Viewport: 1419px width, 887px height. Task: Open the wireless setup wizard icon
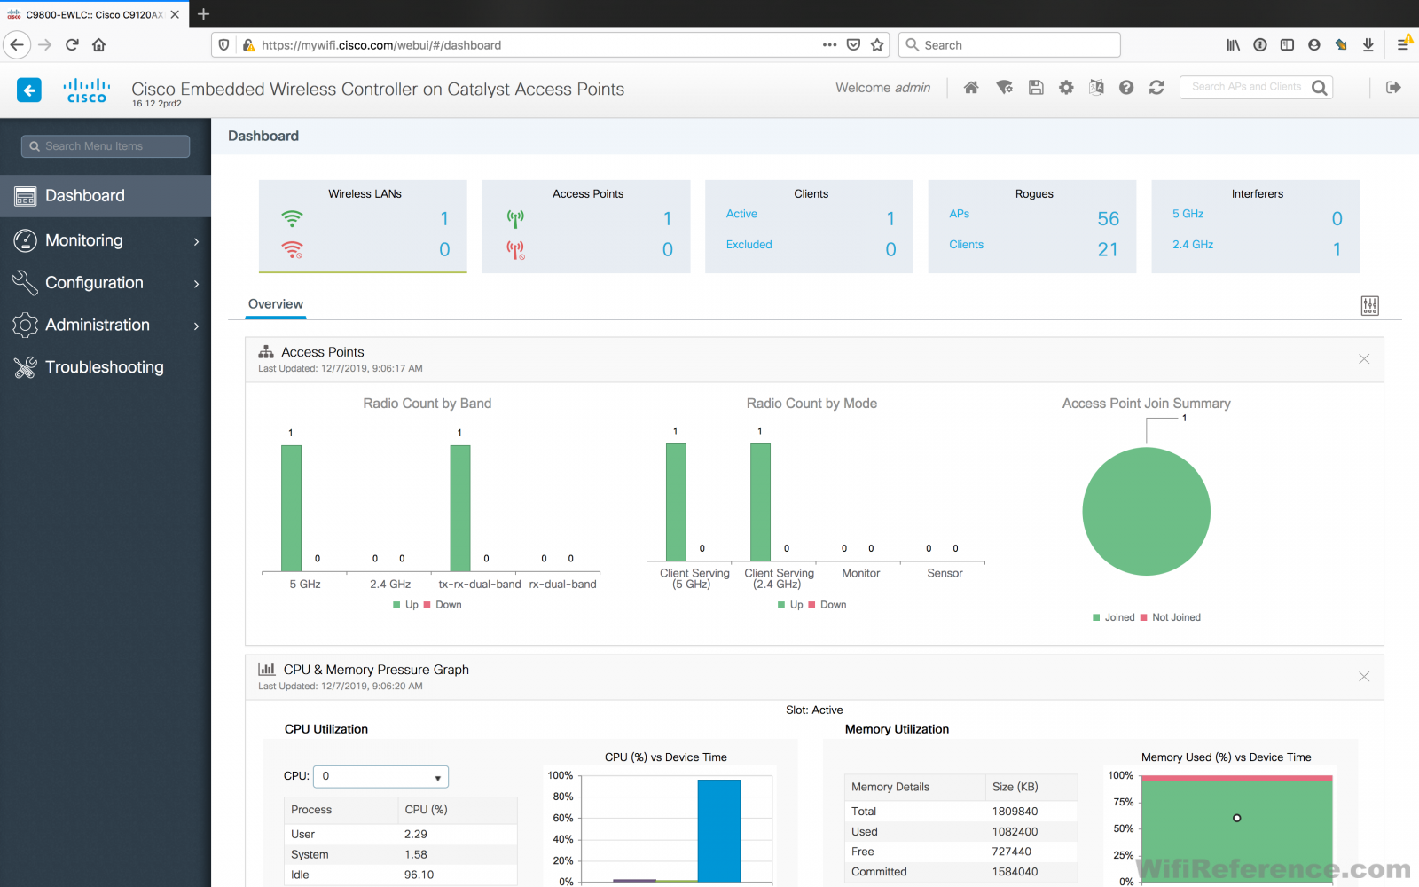coord(1004,87)
